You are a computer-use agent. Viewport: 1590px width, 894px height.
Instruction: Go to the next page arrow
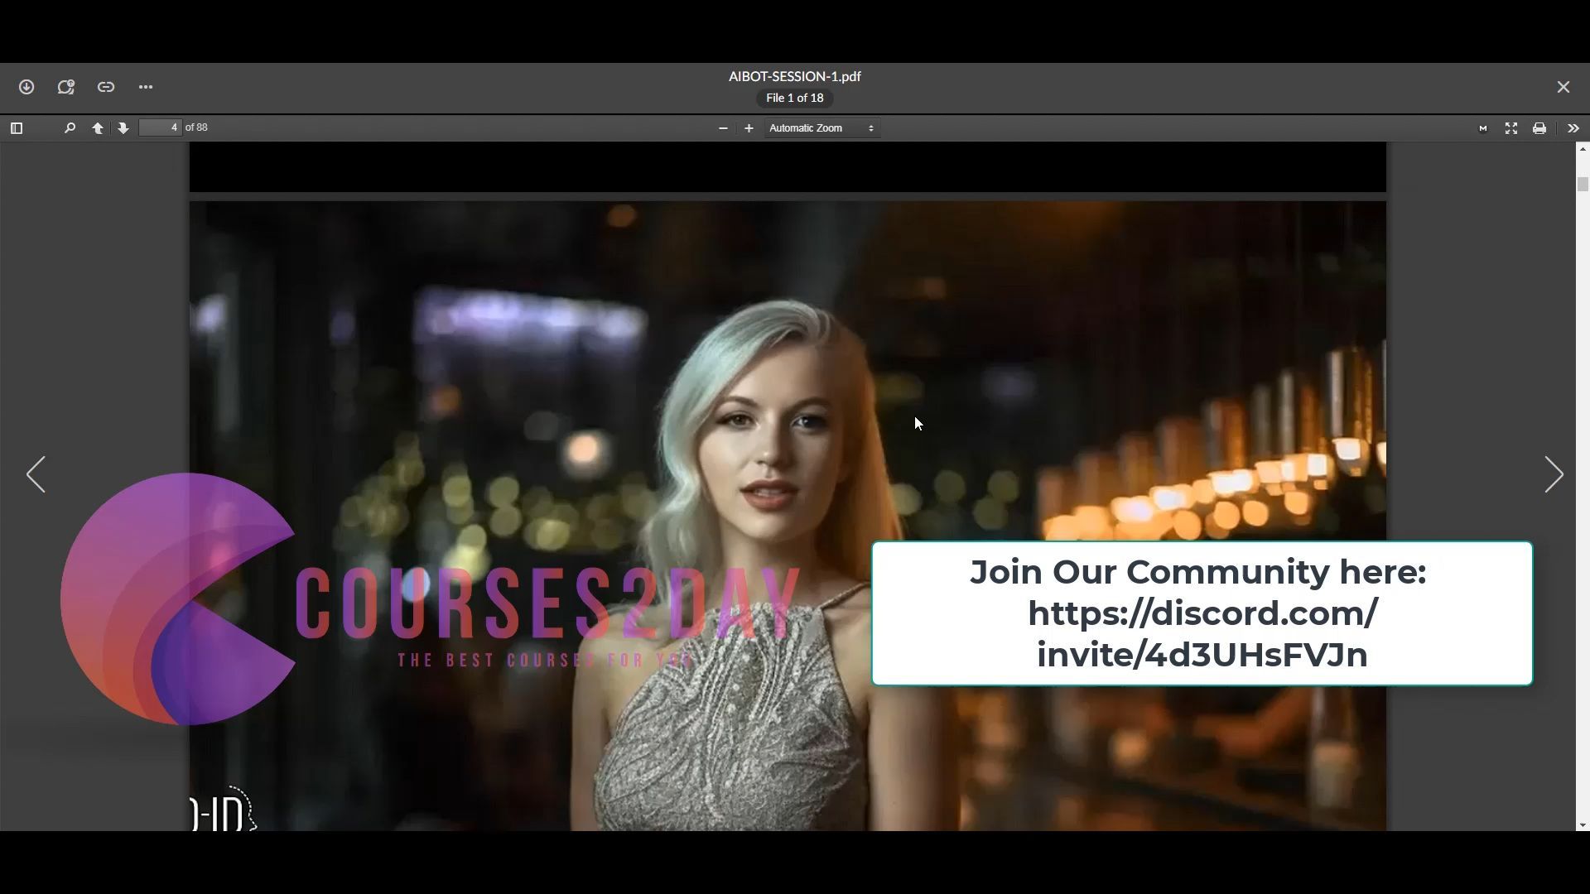pyautogui.click(x=123, y=128)
